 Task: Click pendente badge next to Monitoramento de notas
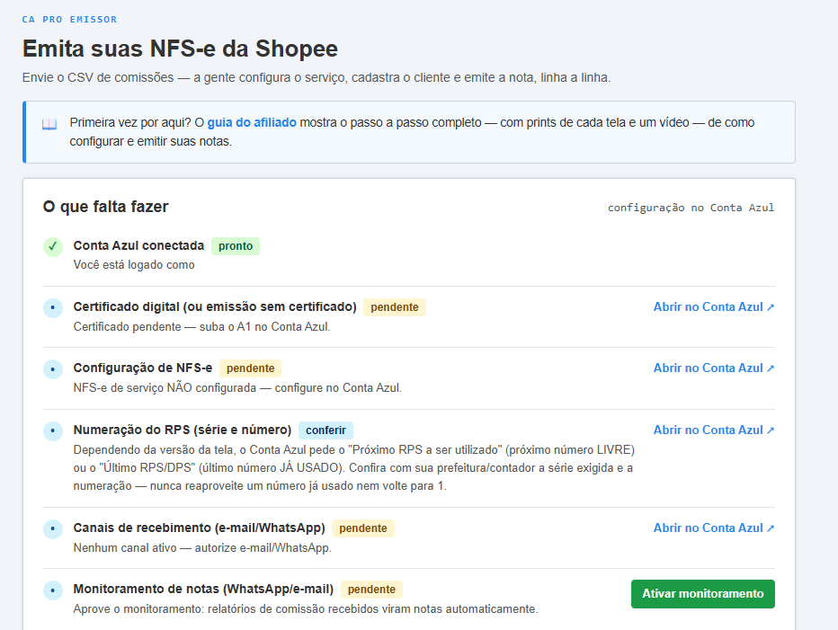point(371,590)
